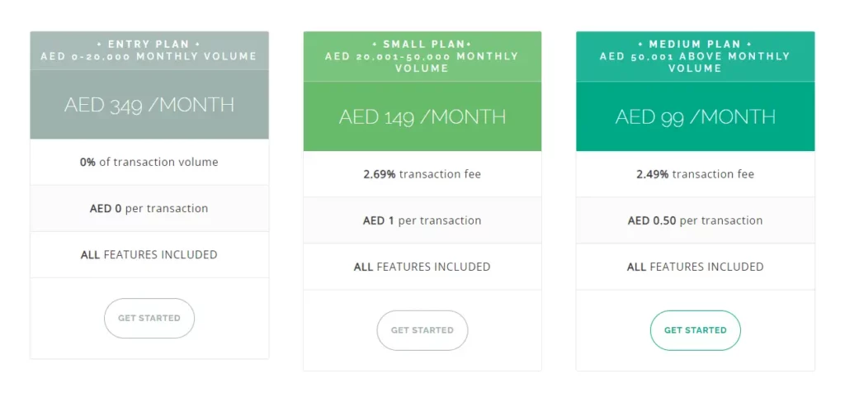Click the AED 0-20,000 monthly volume text
The height and width of the screenshot is (407, 845).
pyautogui.click(x=149, y=56)
